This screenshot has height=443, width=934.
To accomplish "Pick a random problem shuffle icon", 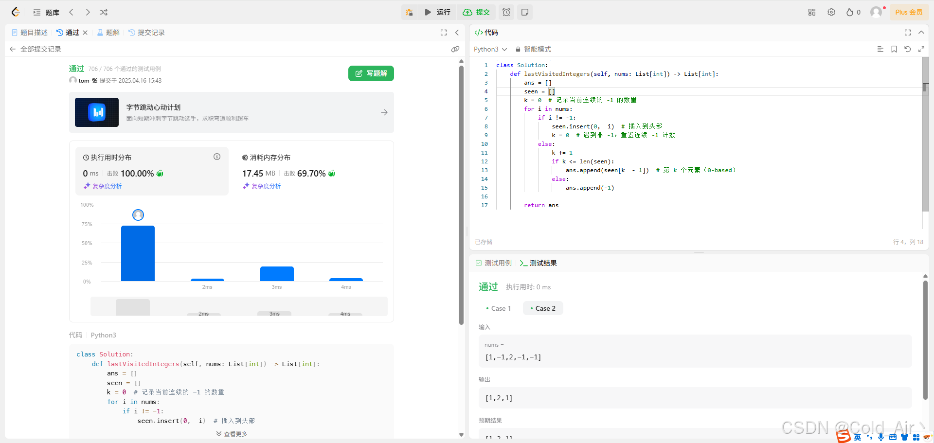I will coord(104,12).
